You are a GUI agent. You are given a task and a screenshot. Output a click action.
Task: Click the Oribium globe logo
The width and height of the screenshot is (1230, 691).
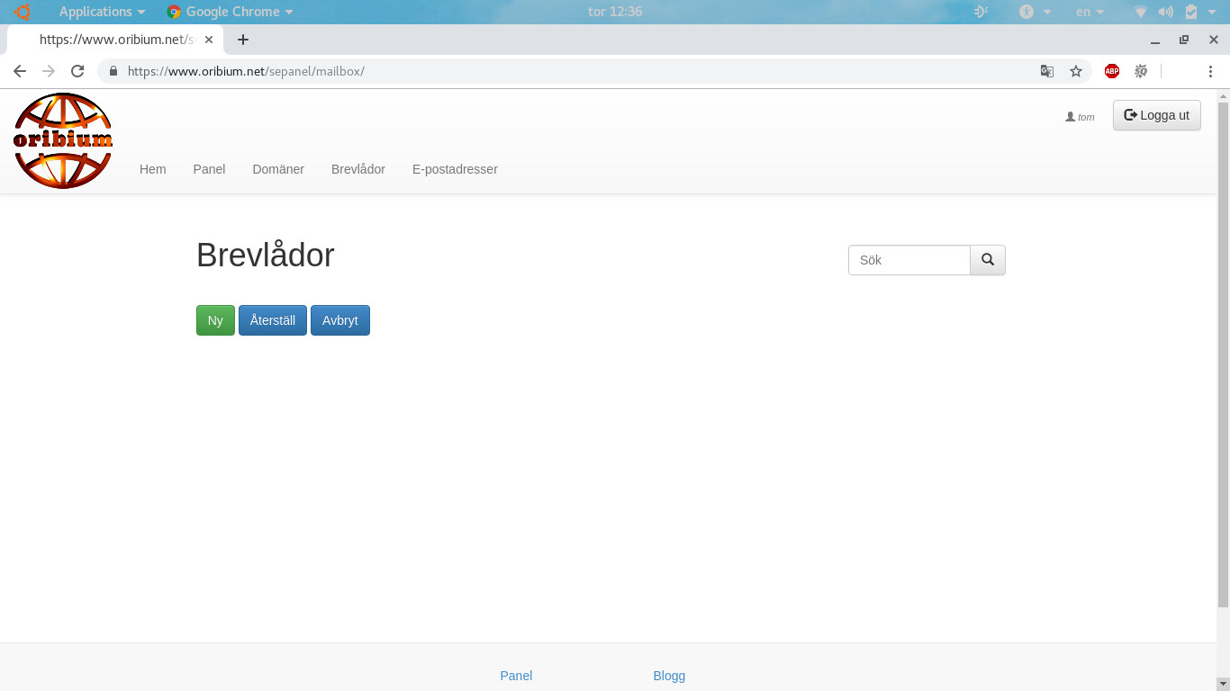click(x=63, y=140)
